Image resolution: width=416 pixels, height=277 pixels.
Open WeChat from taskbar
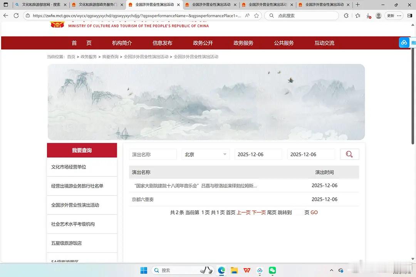click(272, 270)
